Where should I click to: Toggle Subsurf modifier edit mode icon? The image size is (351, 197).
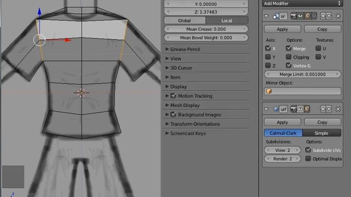tap(307, 109)
